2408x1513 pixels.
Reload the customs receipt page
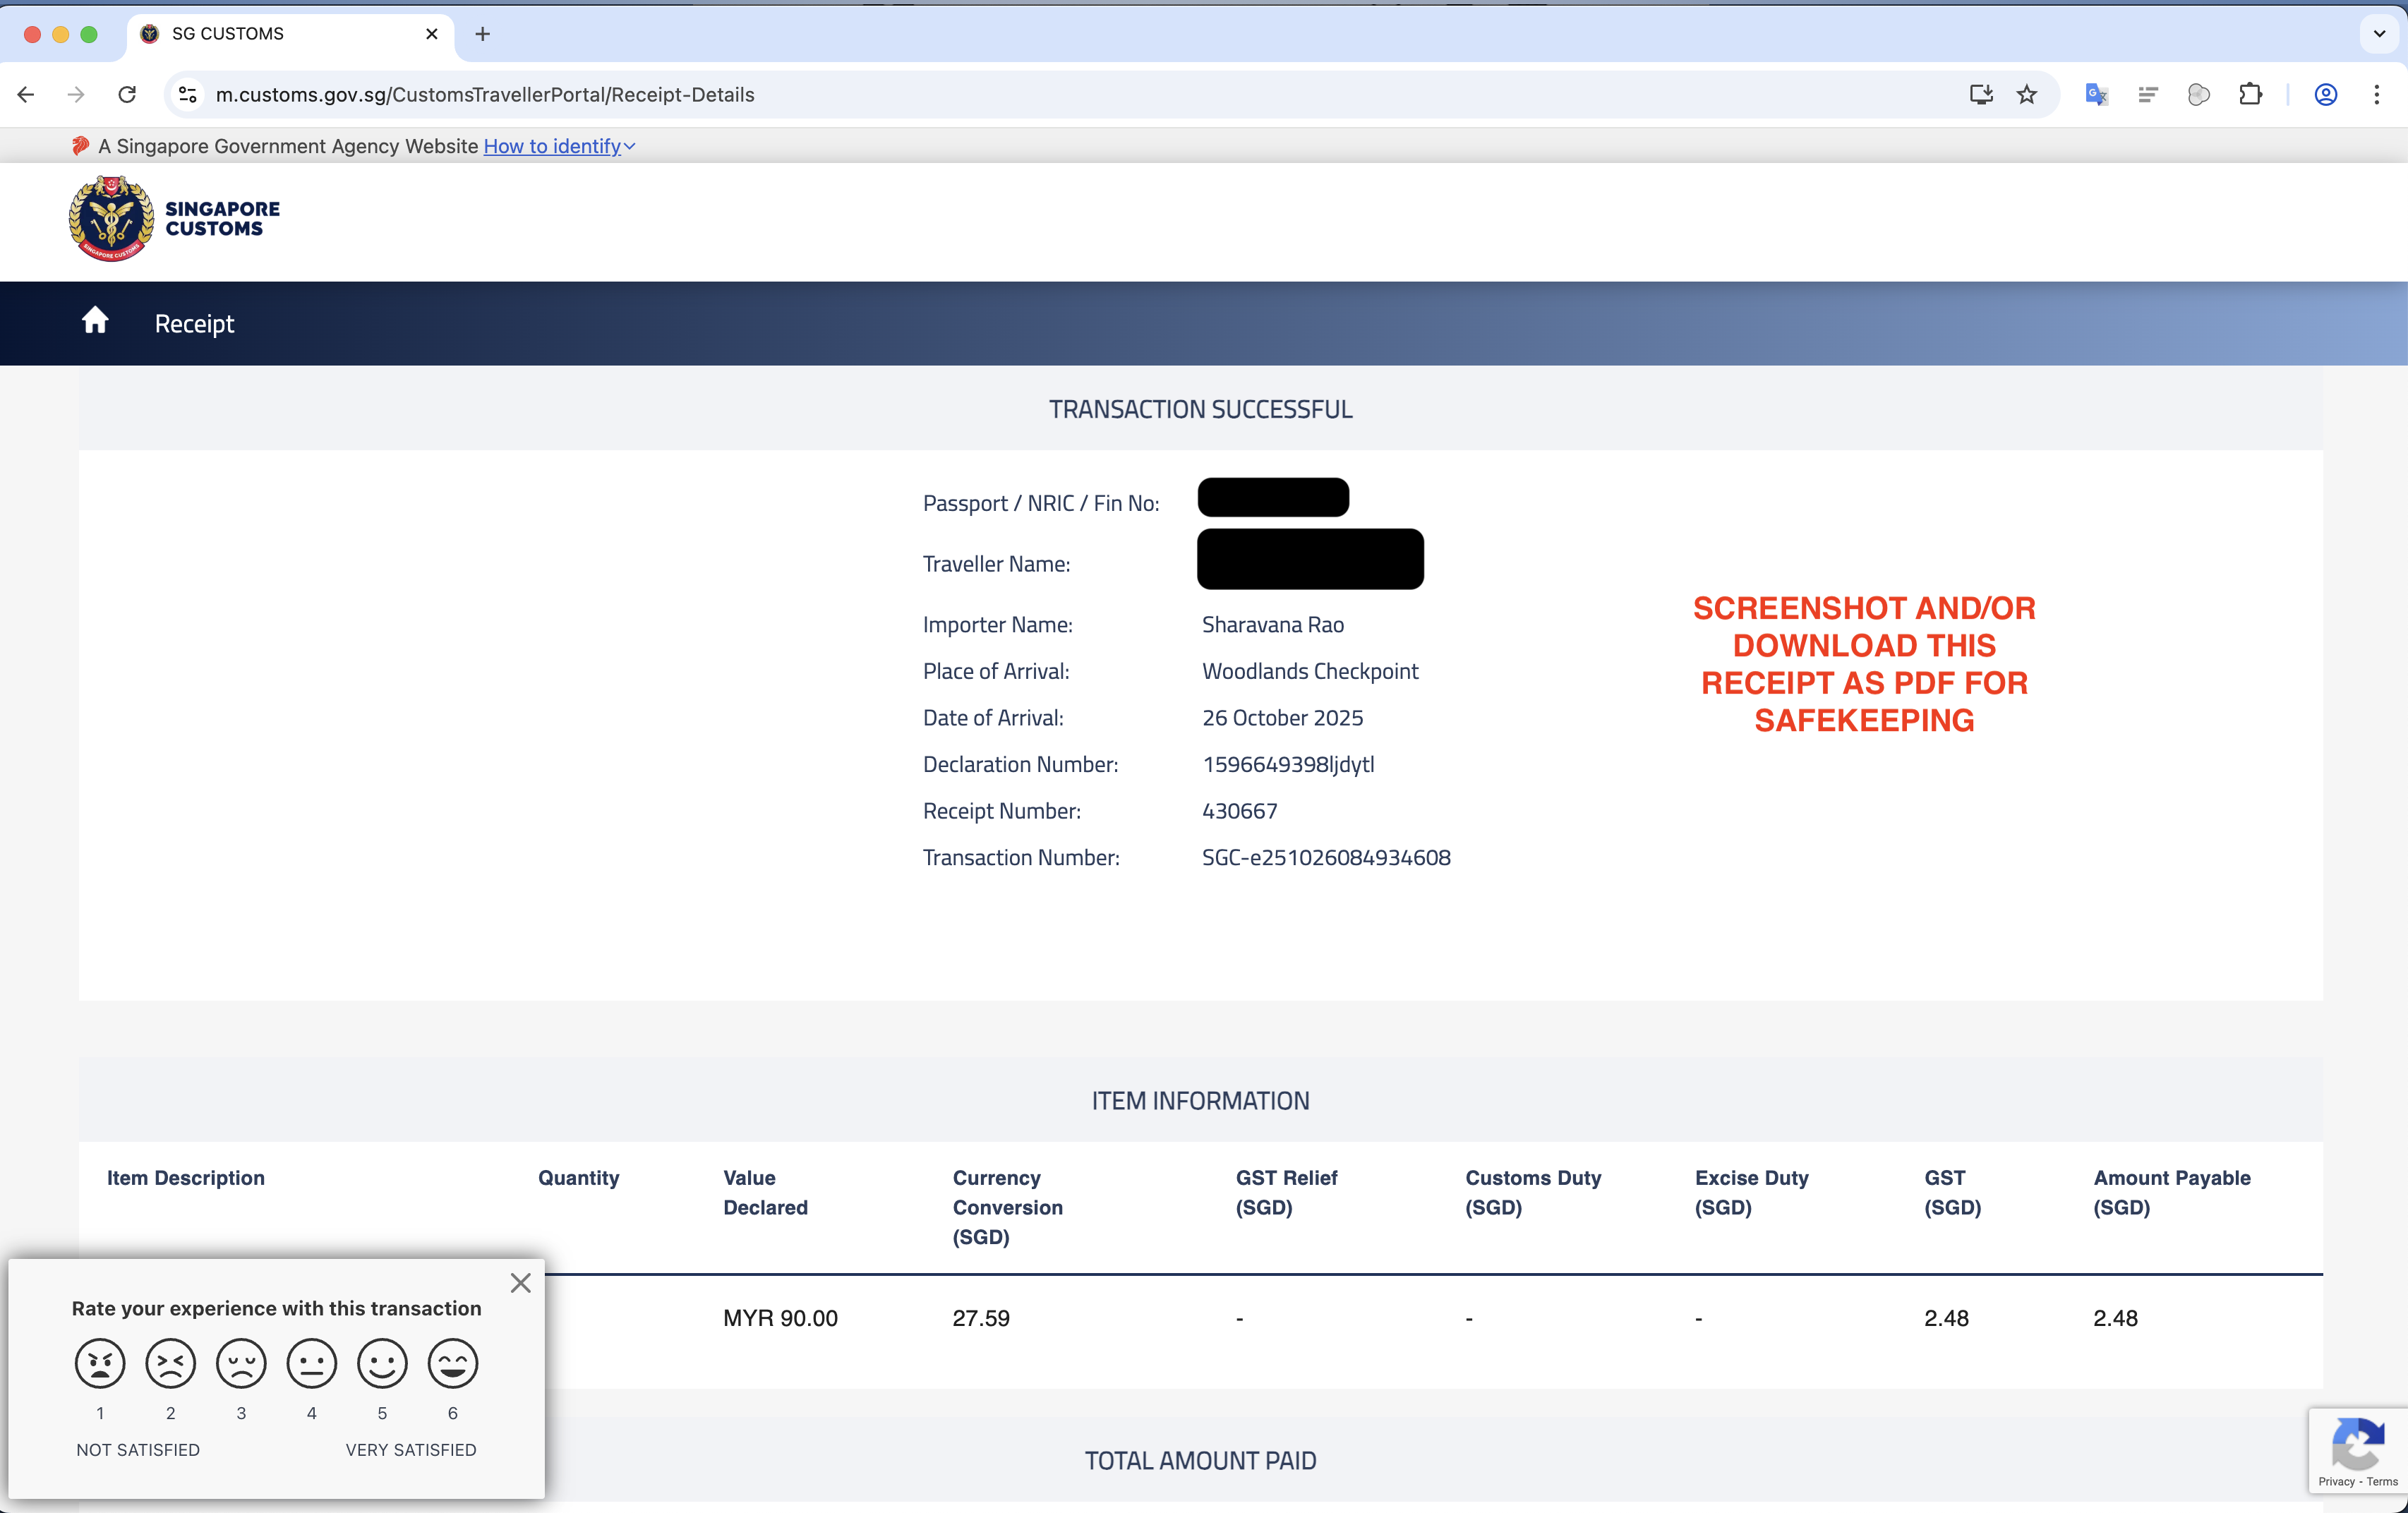(127, 94)
